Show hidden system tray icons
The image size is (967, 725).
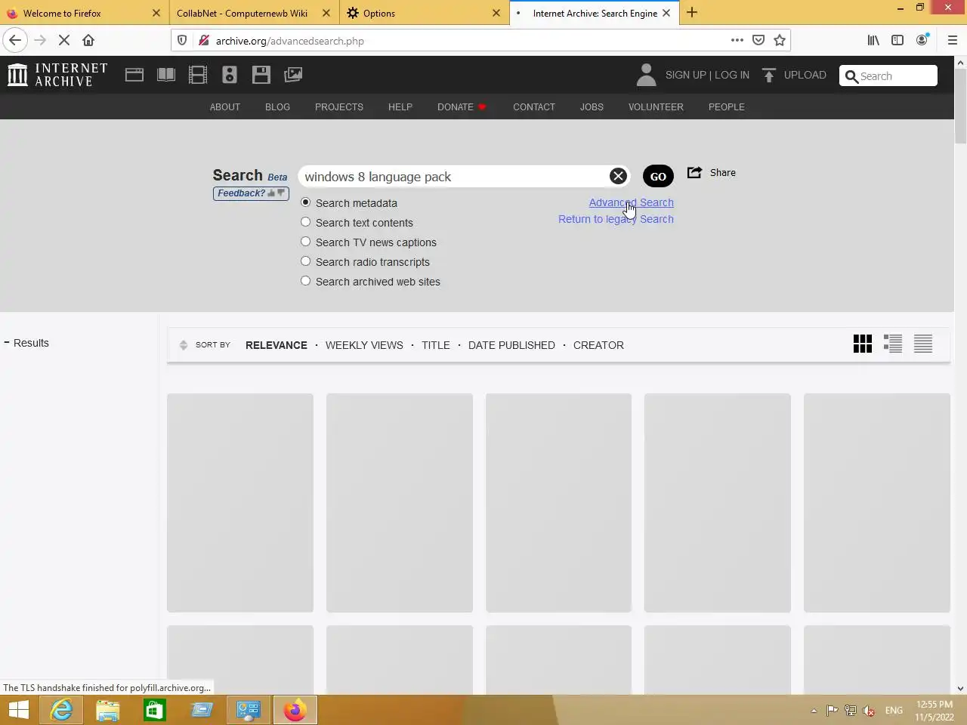814,711
